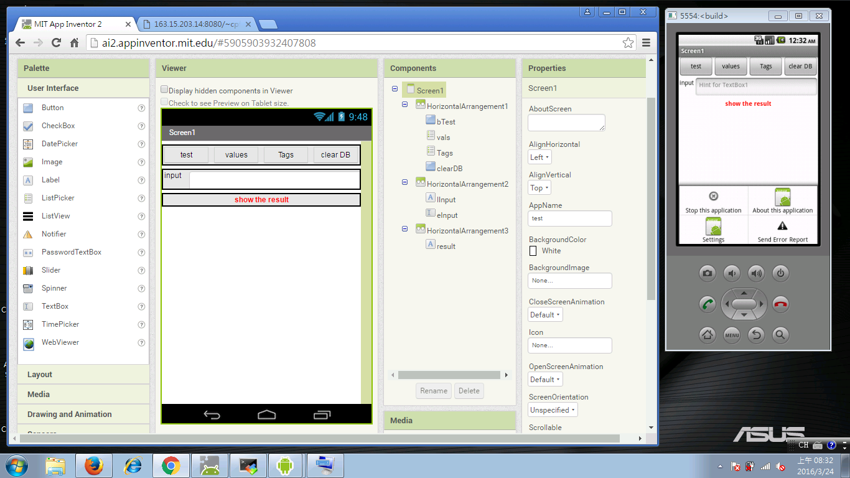Click the Rename button under Components
This screenshot has width=850, height=478.
[434, 391]
